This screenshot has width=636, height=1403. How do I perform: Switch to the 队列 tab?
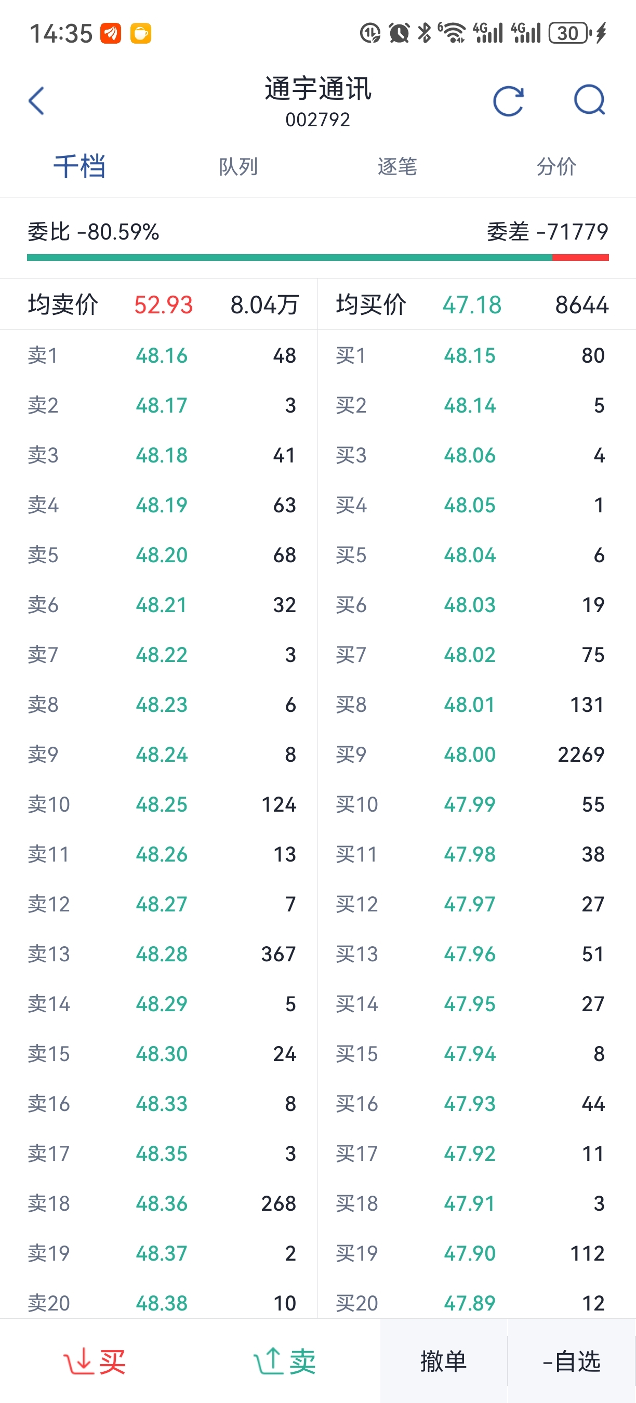238,166
